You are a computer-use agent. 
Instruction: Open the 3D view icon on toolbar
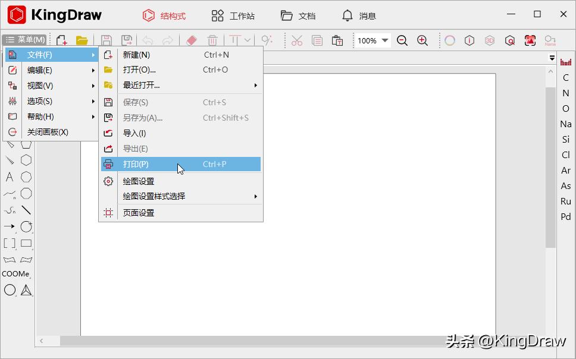click(490, 40)
